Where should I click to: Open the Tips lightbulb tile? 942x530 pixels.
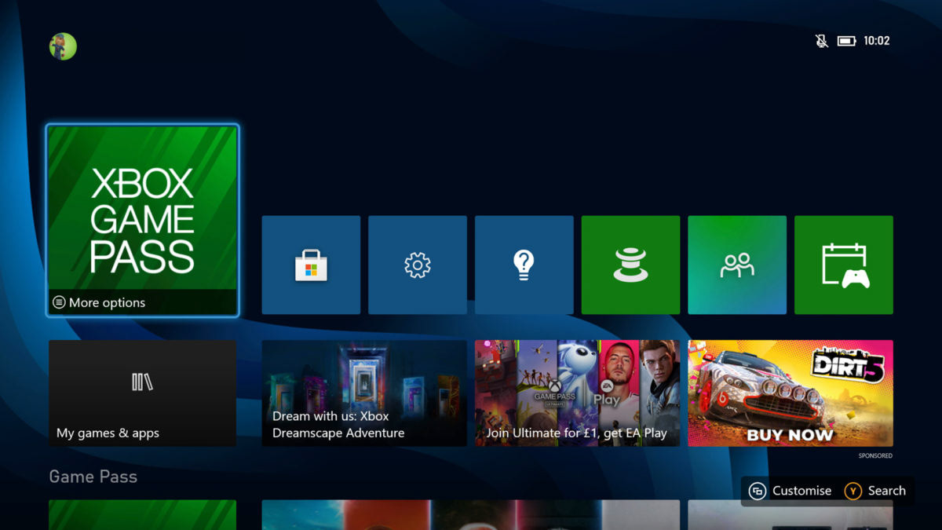tap(524, 265)
